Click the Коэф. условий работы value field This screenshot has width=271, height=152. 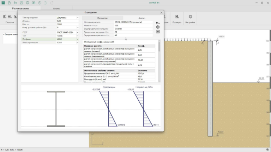tap(66, 27)
